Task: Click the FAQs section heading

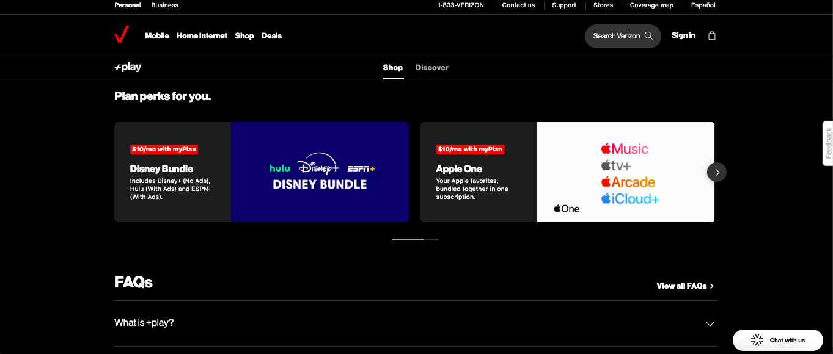Action: pos(133,282)
